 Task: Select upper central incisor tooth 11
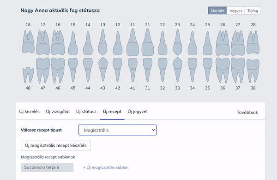coord(132,42)
